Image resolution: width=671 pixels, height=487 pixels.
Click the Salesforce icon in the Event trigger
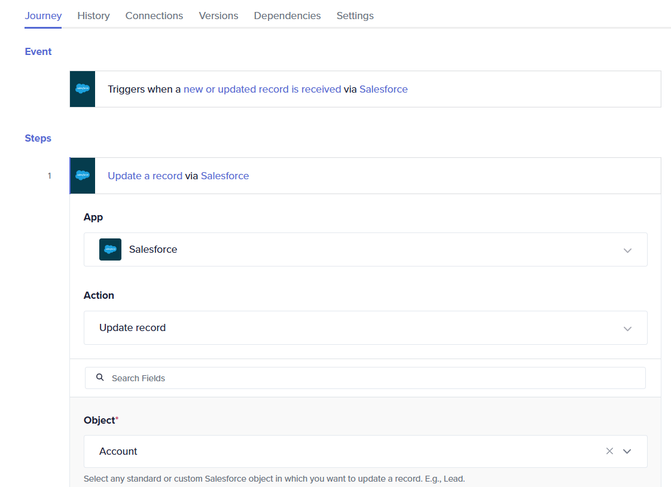point(83,89)
